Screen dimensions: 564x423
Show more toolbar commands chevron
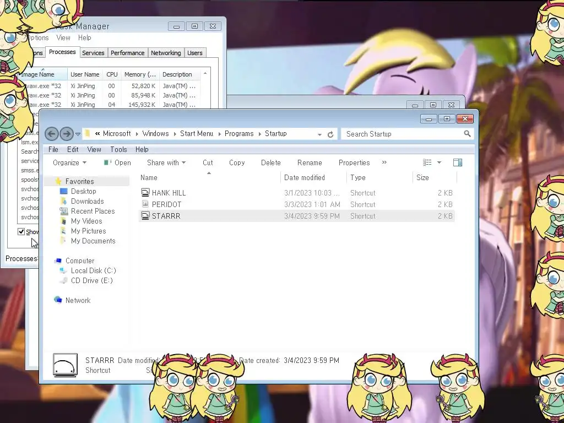tap(384, 162)
